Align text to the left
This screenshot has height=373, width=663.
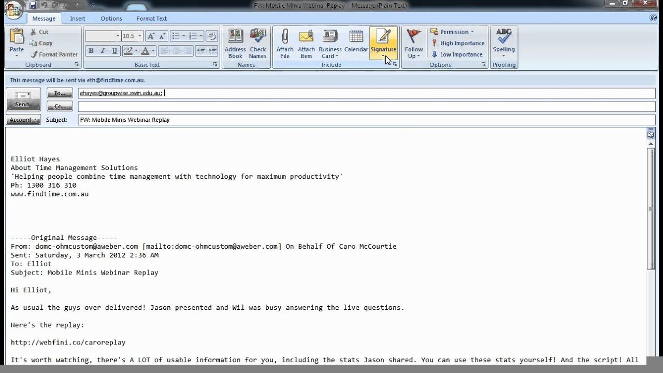click(164, 51)
